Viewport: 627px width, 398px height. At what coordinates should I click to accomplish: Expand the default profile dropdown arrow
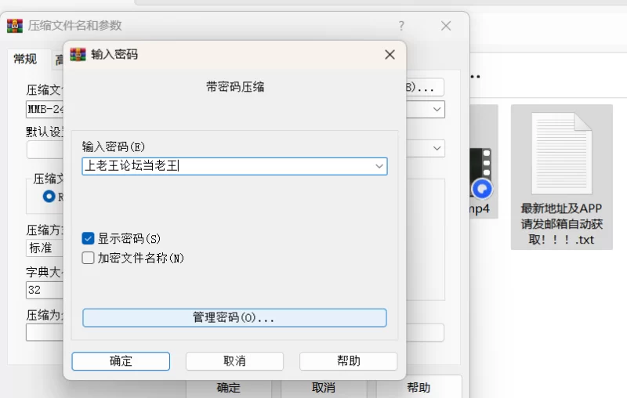coord(437,148)
